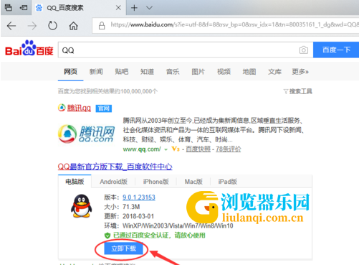Image resolution: width=359 pixels, height=265 pixels.
Task: Select the iPad版 tab
Action: point(228,182)
